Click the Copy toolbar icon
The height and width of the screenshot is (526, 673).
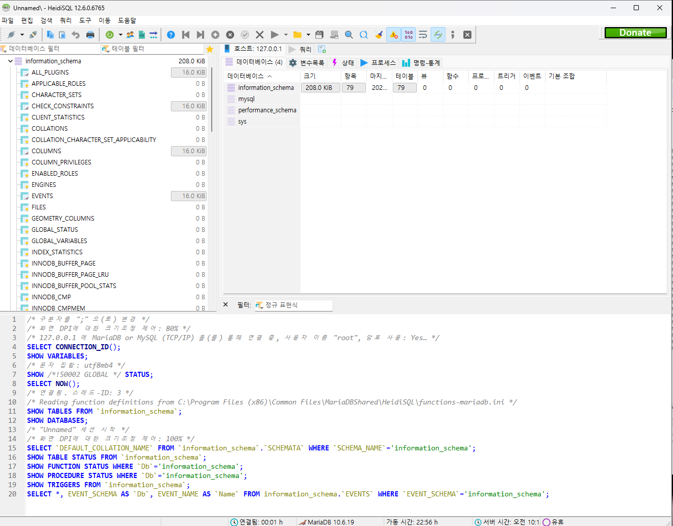pyautogui.click(x=50, y=35)
